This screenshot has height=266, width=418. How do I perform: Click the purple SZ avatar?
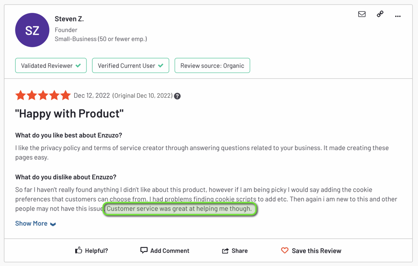click(32, 30)
